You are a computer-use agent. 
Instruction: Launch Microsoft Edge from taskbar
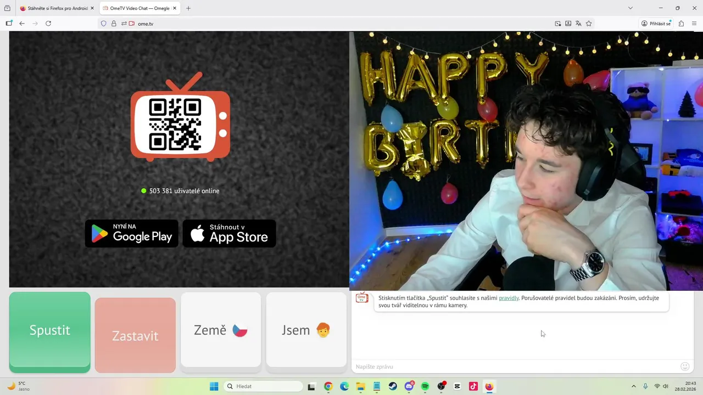[344, 386]
